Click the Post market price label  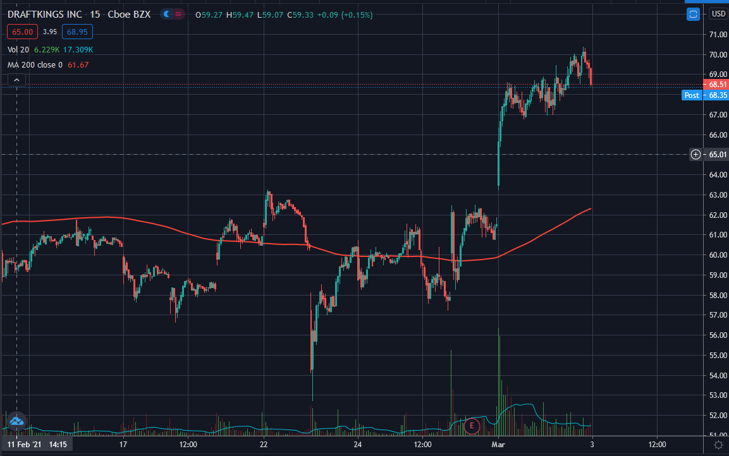point(692,95)
